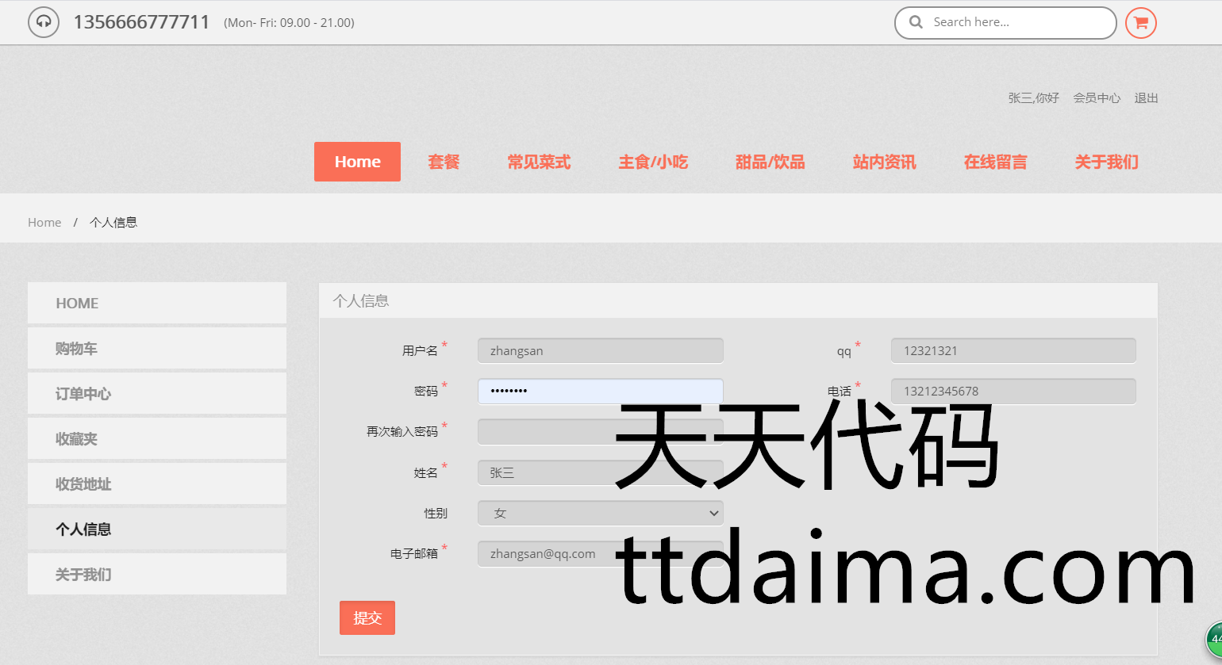Image resolution: width=1222 pixels, height=665 pixels.
Task: Expand the 性别 gender dropdown
Action: [600, 513]
